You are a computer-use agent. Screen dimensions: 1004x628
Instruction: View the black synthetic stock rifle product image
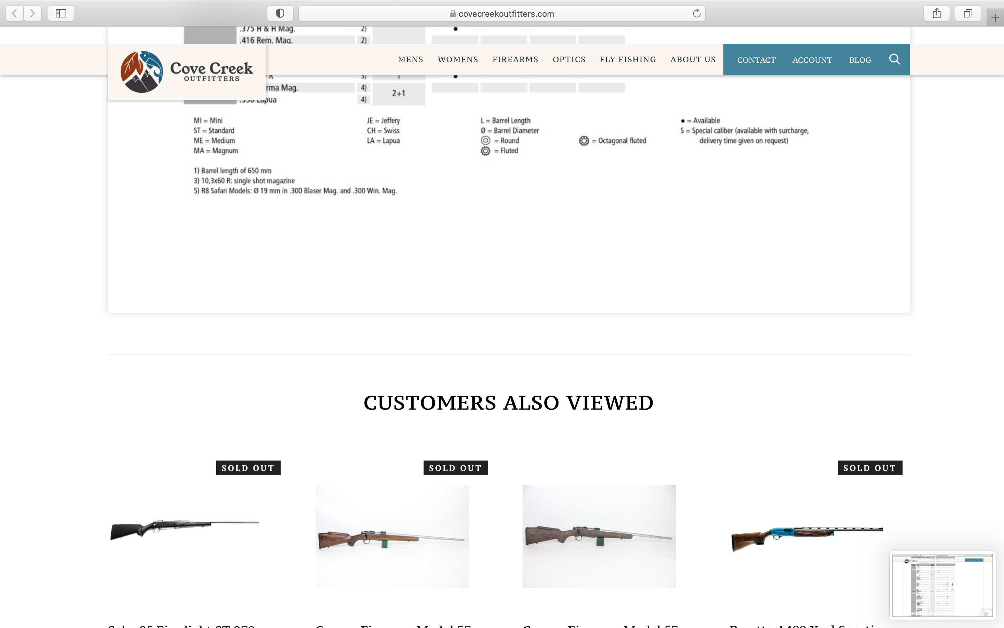[185, 530]
